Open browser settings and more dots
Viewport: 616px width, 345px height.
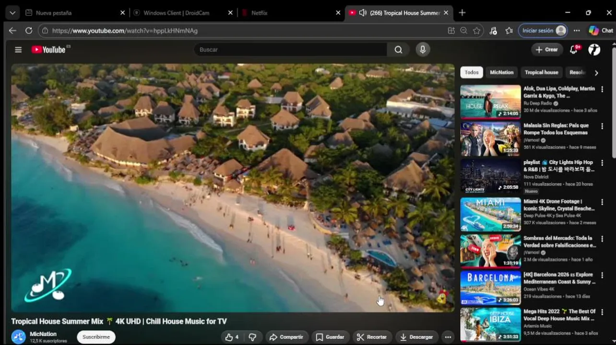[577, 31]
